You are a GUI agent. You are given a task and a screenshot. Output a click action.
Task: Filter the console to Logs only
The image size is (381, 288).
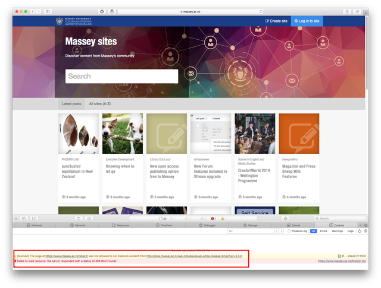point(351,231)
